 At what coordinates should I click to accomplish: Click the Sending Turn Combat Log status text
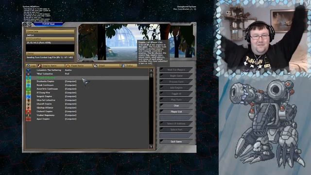(50, 57)
